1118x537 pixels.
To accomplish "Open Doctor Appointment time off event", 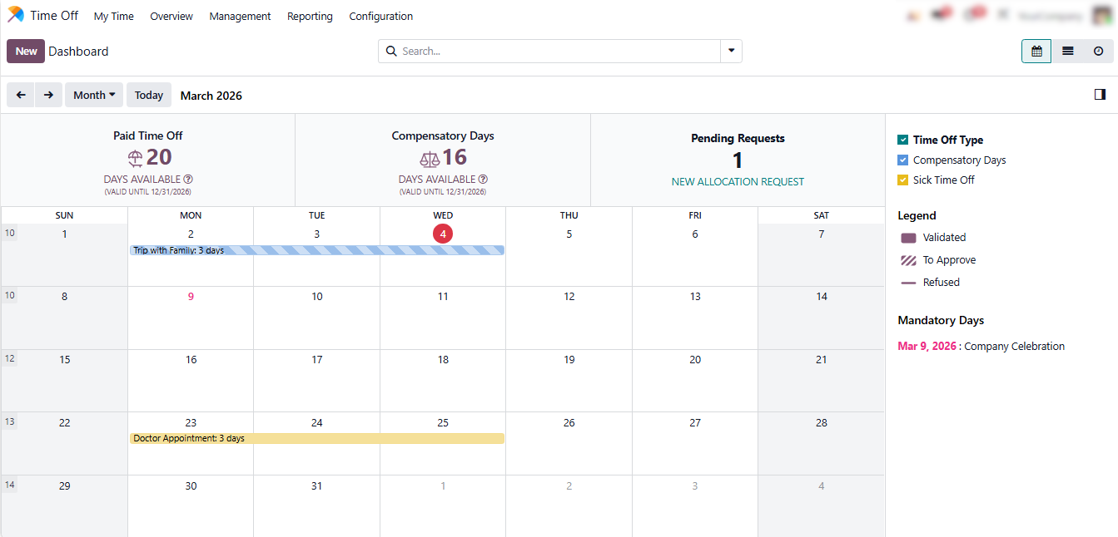I will click(x=316, y=438).
